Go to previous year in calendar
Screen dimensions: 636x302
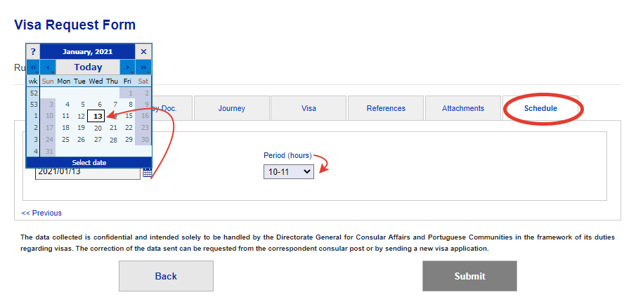(x=33, y=67)
